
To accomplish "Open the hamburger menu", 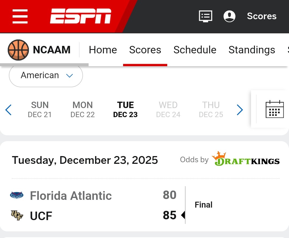I will click(x=20, y=16).
